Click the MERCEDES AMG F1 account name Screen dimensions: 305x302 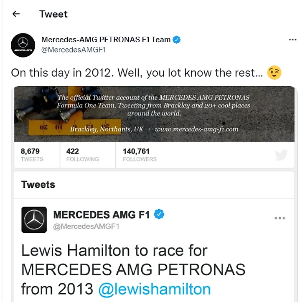pos(102,215)
